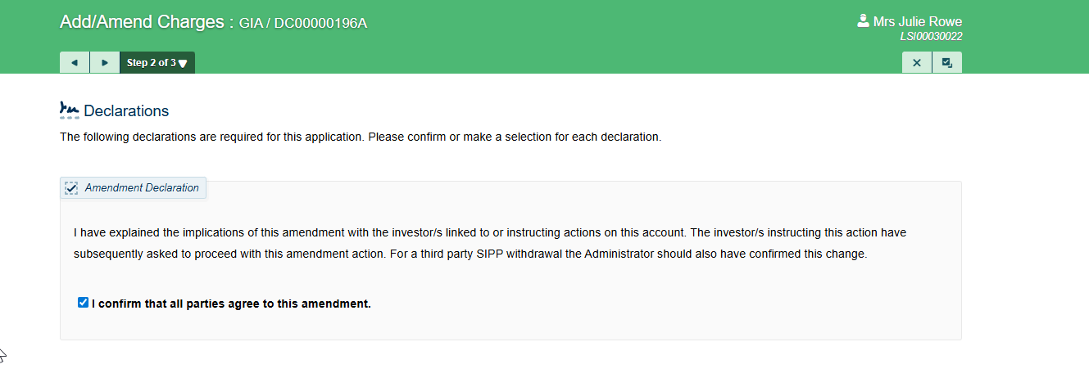
Task: Click the Declarations section heading
Action: 126,111
